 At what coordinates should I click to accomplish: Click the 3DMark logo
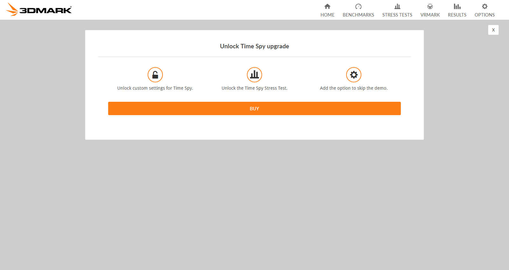tap(39, 9)
